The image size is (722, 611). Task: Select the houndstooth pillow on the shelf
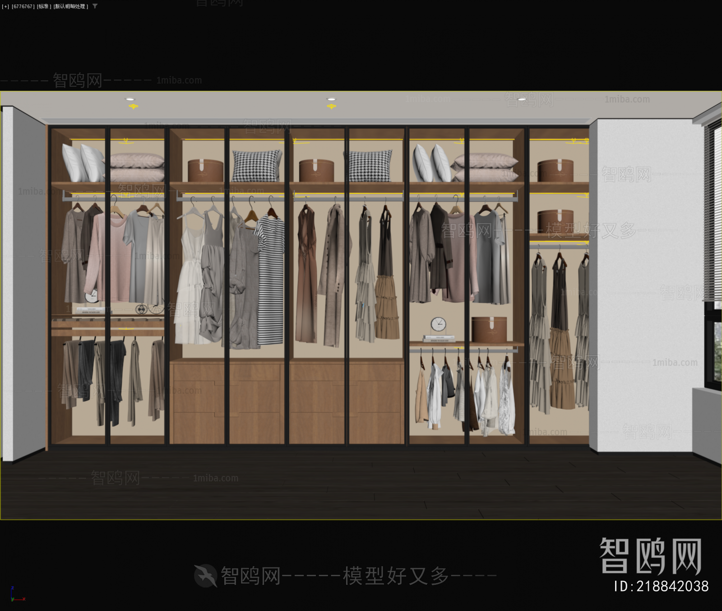click(x=255, y=165)
